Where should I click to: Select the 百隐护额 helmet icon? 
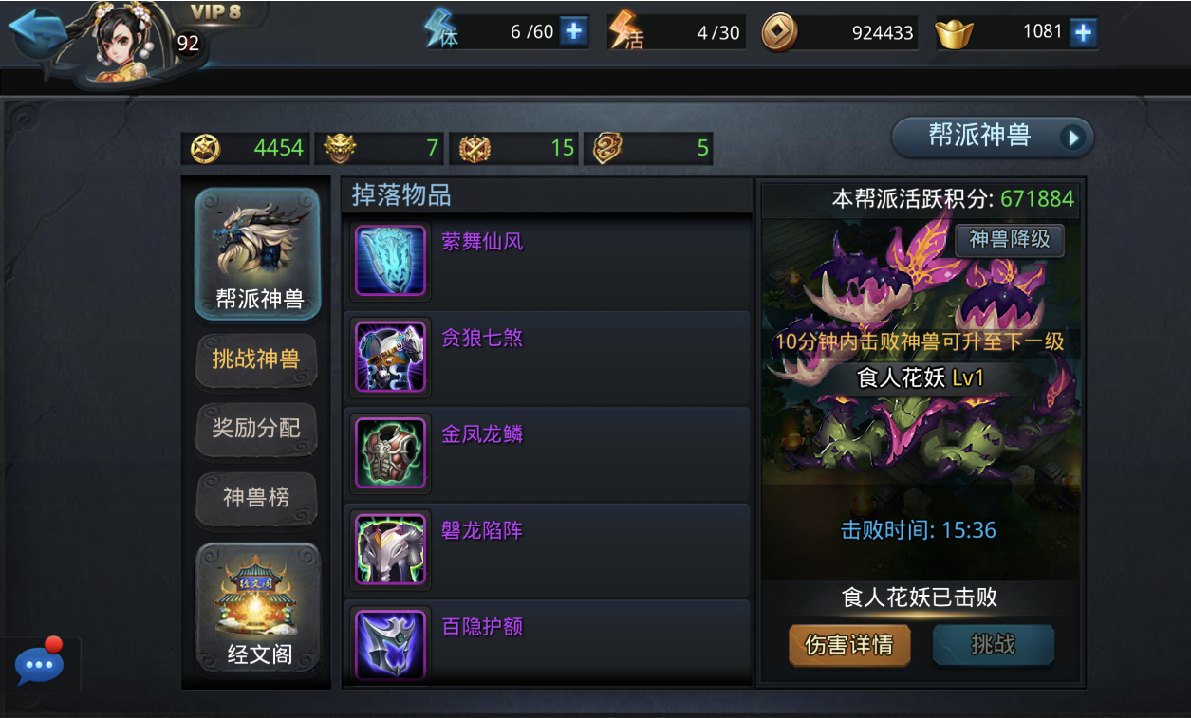coord(390,645)
